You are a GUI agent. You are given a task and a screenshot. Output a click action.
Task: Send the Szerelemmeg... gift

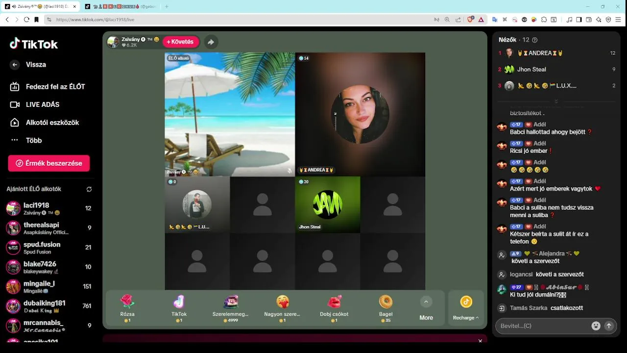pos(231,308)
